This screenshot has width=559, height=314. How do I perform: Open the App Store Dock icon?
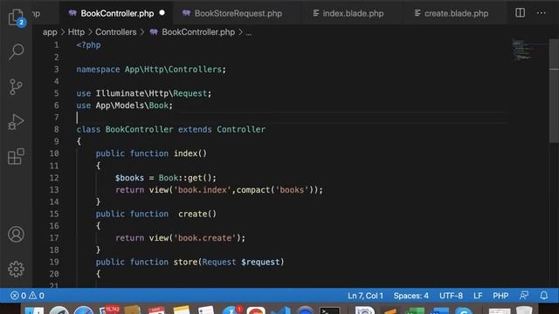point(231,311)
